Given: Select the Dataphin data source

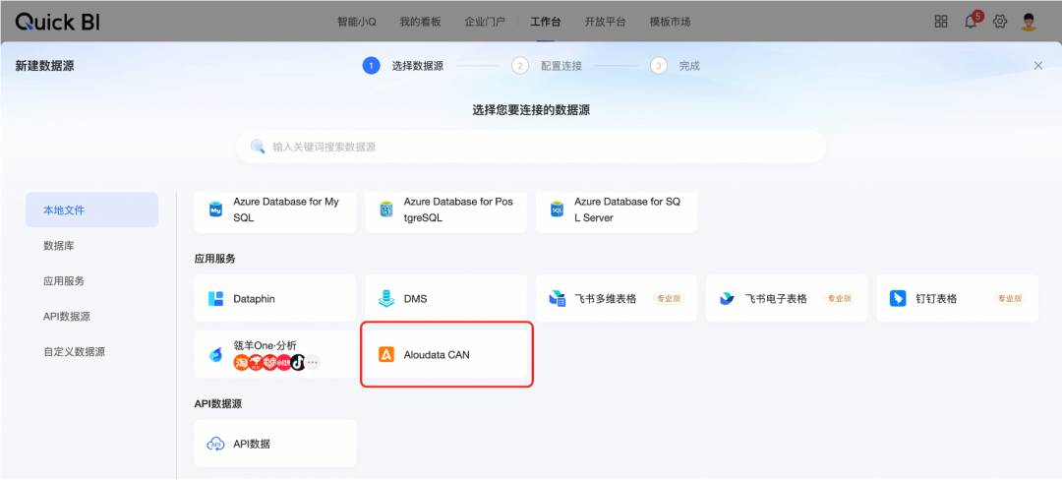Looking at the screenshot, I should tap(275, 299).
